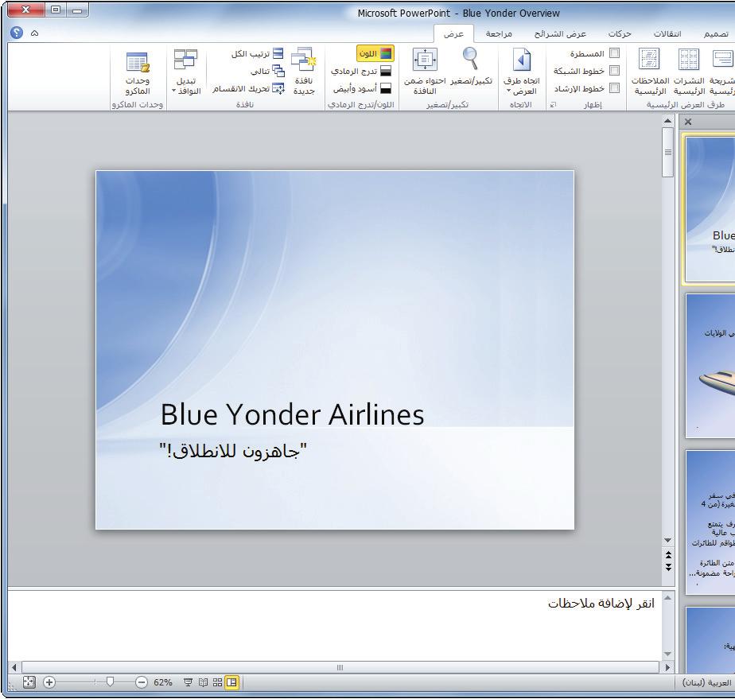Click the Arabic (Lebanon) language indicator

[x=707, y=682]
